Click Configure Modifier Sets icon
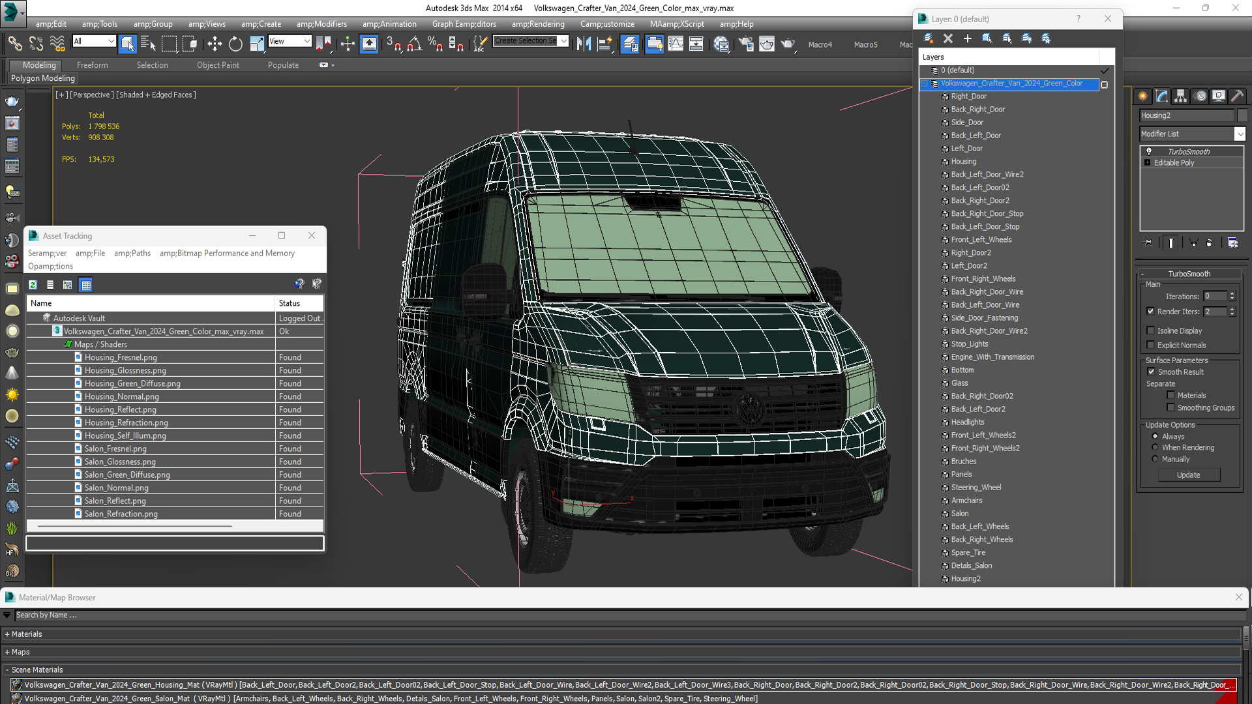The width and height of the screenshot is (1252, 704). point(1232,242)
